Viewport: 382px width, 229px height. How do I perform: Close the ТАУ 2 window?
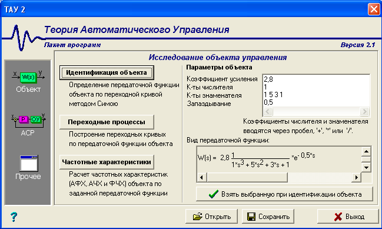(374, 9)
